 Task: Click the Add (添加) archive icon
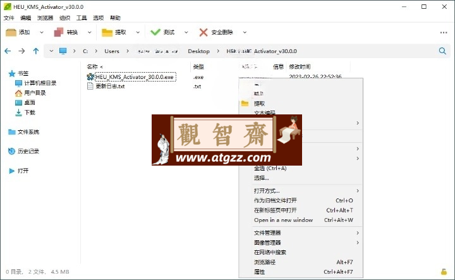[11, 32]
